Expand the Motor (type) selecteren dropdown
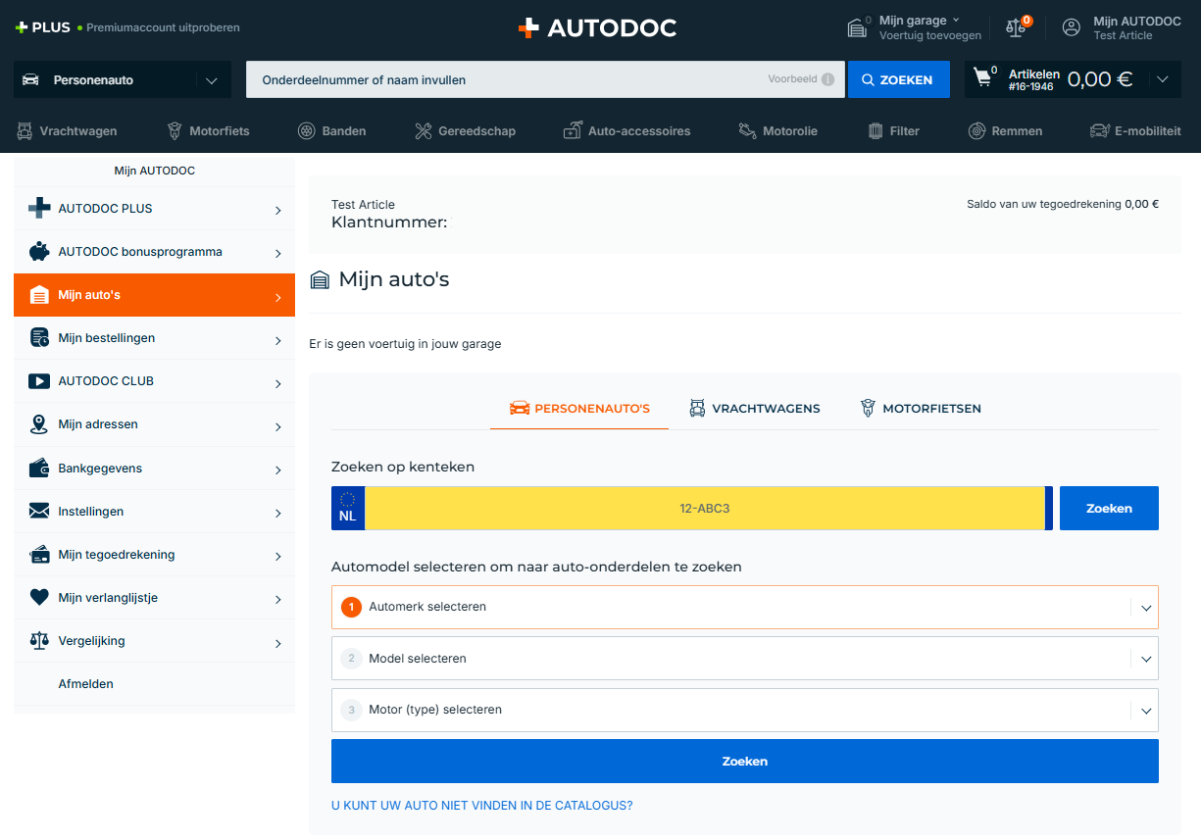Viewport: 1201px width, 840px height. point(744,711)
